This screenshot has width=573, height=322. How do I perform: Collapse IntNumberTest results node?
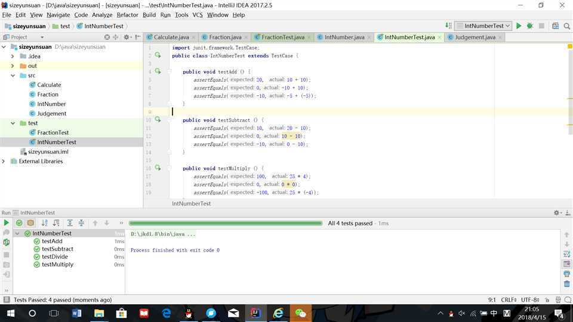[x=17, y=233]
